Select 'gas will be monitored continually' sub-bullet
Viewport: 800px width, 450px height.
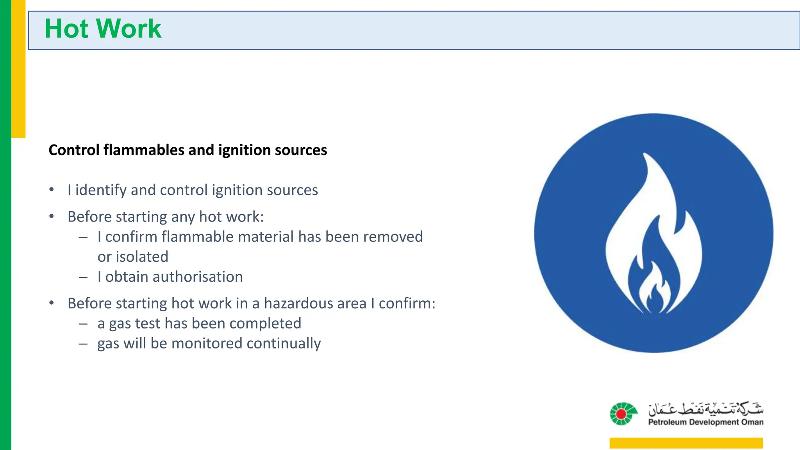pos(209,343)
